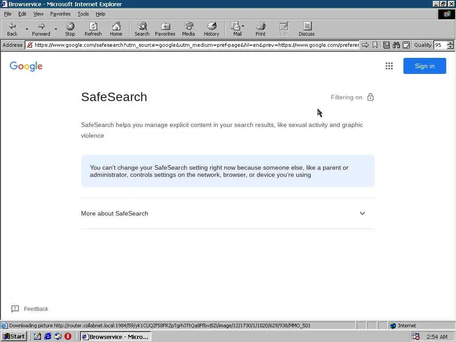The height and width of the screenshot is (342, 456).
Task: Go back using the Back toolbar button
Action: click(x=12, y=29)
